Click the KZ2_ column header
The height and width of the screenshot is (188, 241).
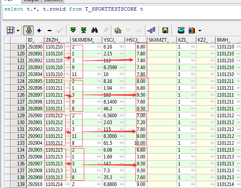click(206, 40)
